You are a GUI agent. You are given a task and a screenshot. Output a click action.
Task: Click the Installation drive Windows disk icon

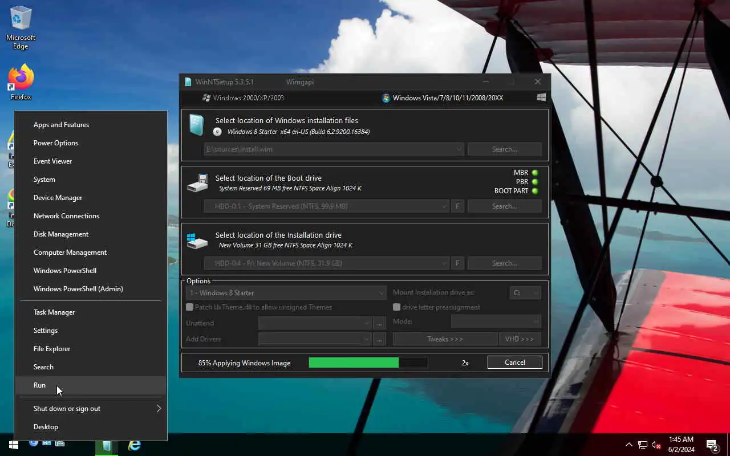(x=197, y=241)
